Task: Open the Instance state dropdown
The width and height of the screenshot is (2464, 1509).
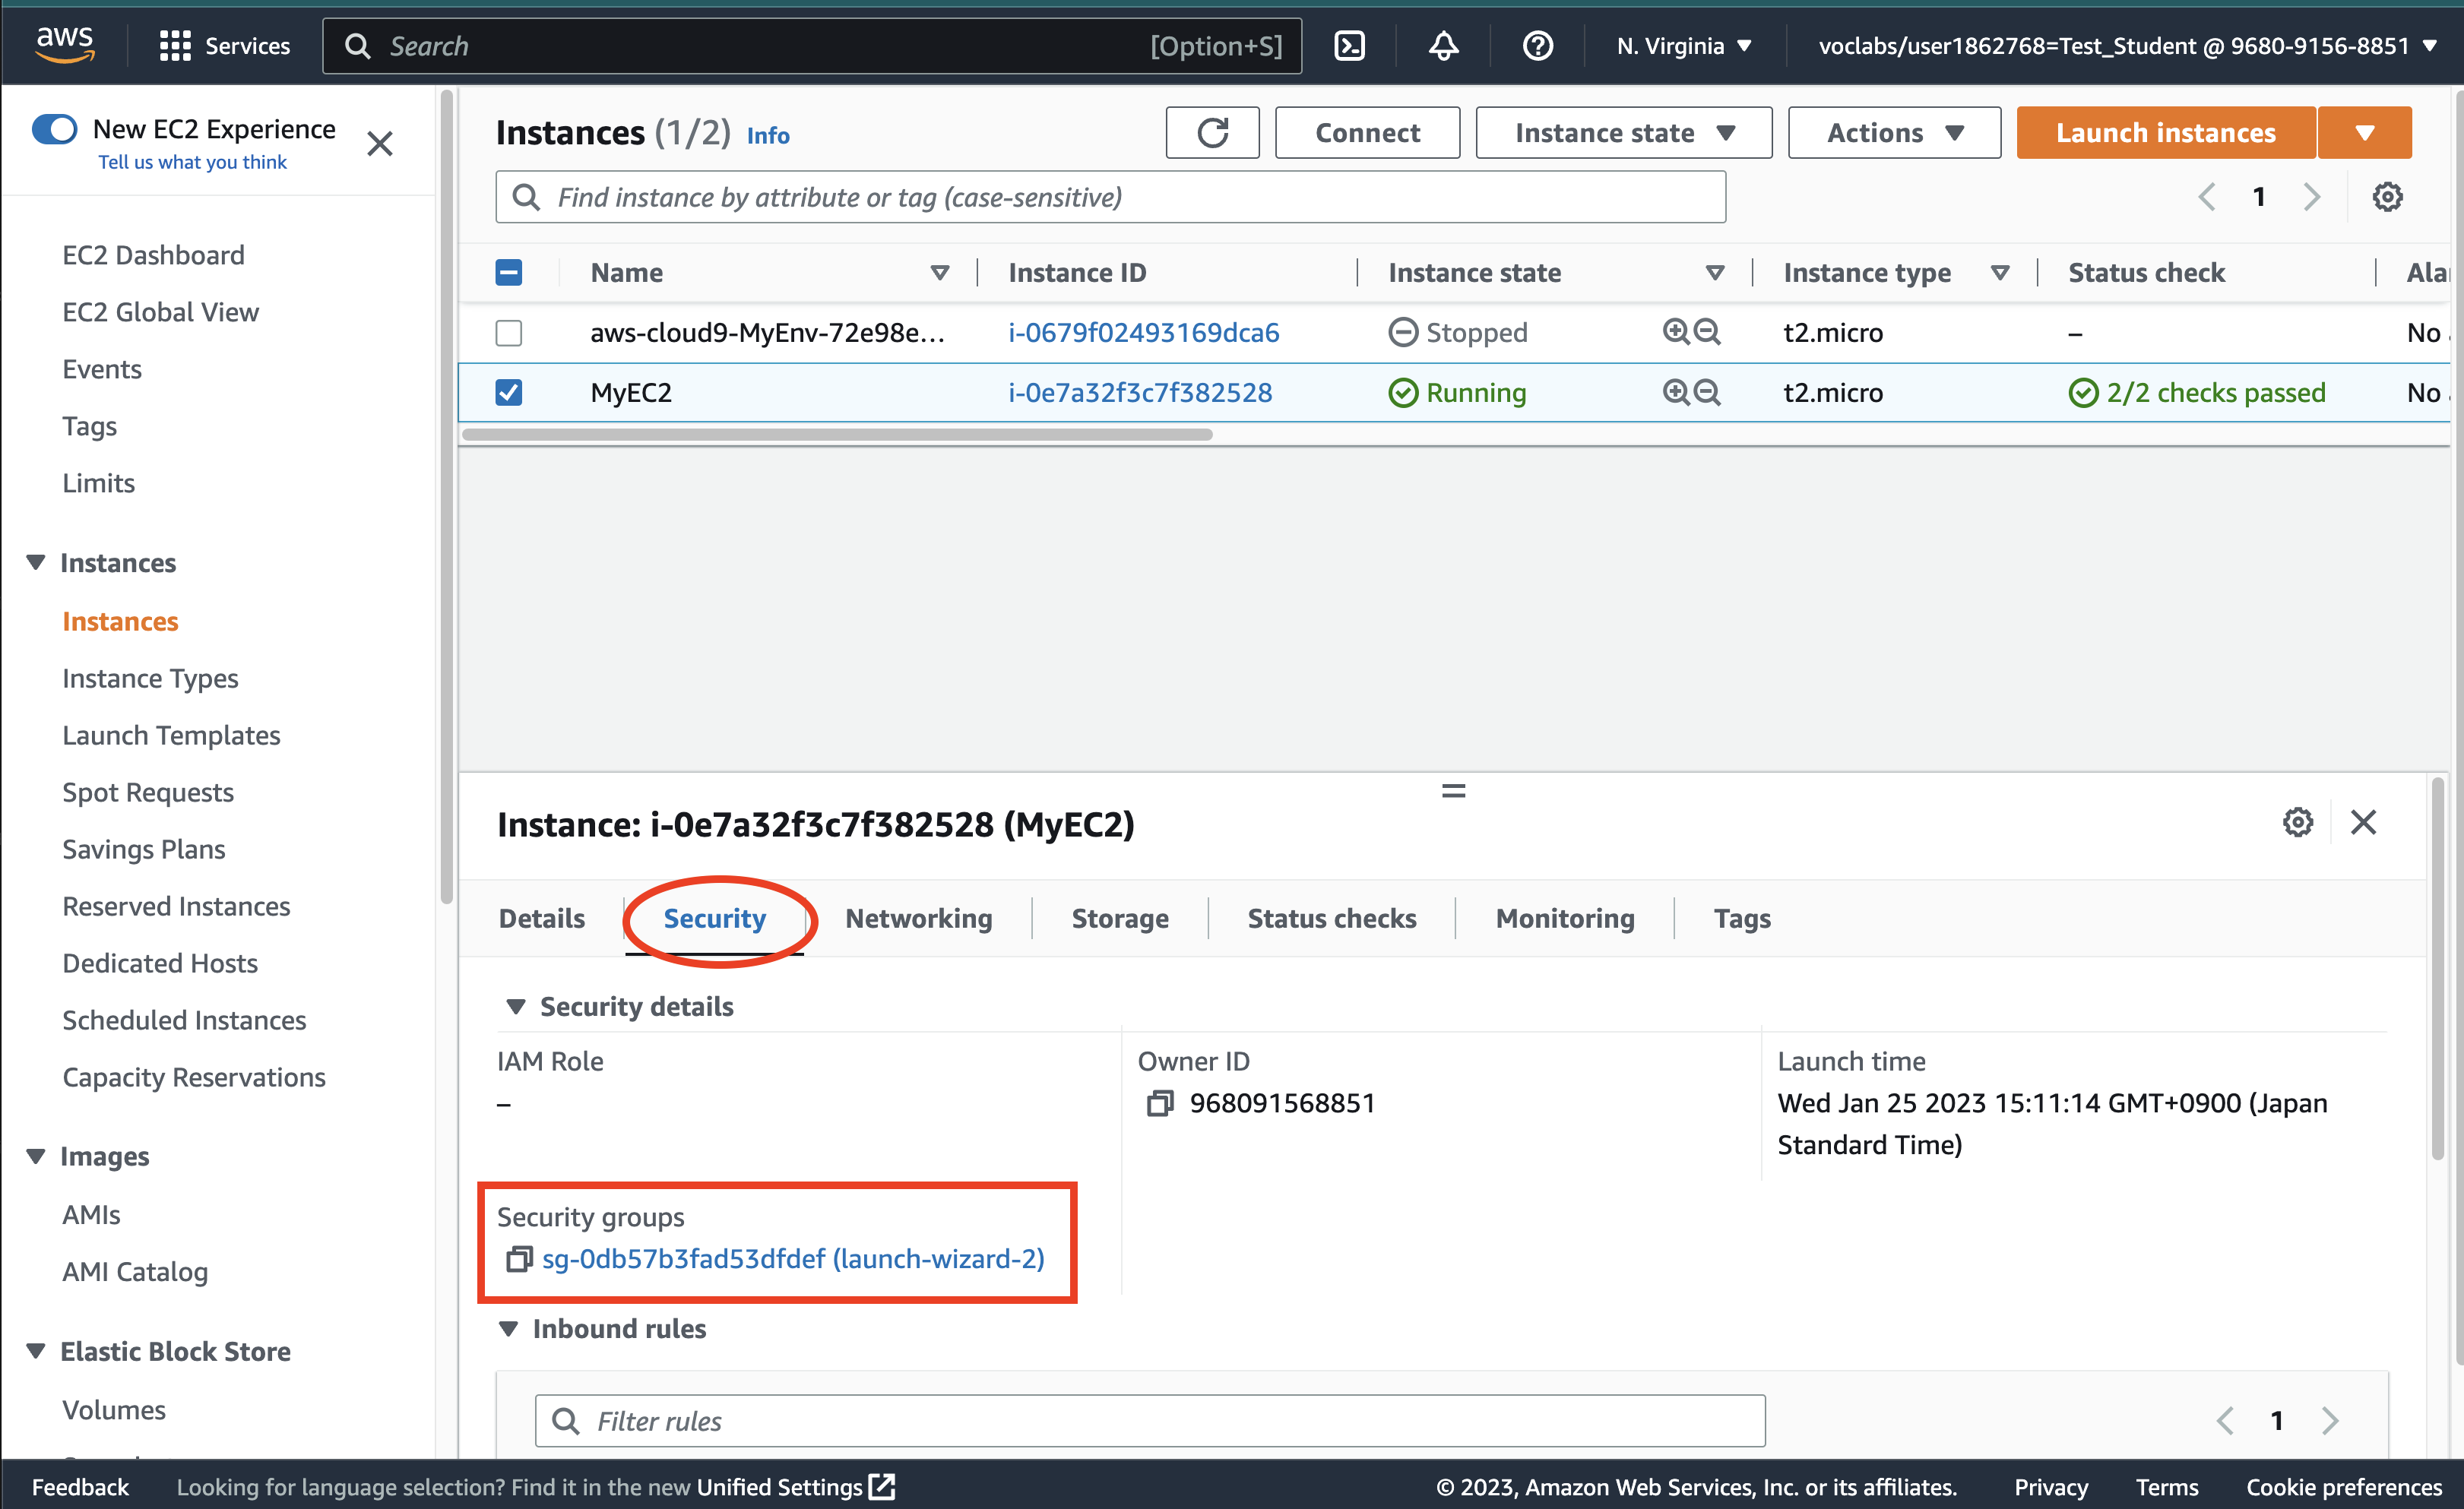Action: [x=1623, y=133]
